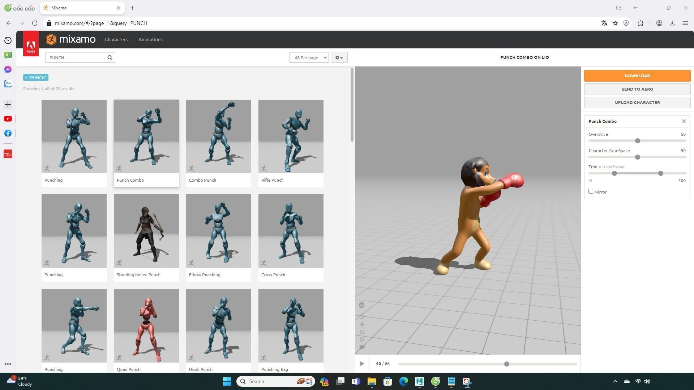Image resolution: width=694 pixels, height=390 pixels.
Task: Open Maya from the taskbar
Action: 419,381
